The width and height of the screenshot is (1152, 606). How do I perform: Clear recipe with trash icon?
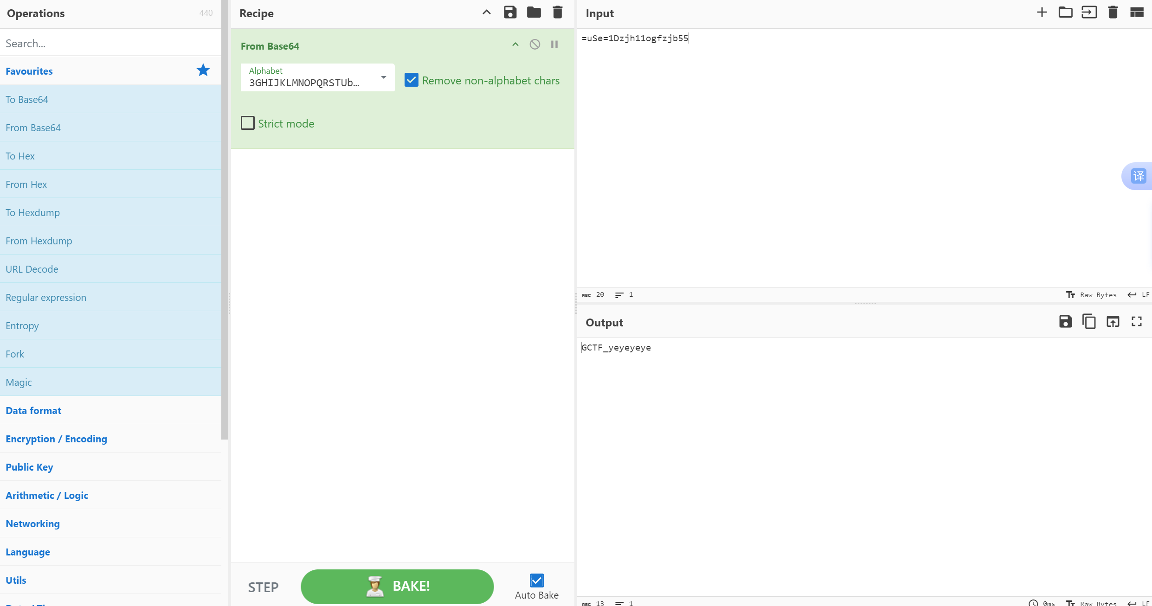(558, 13)
